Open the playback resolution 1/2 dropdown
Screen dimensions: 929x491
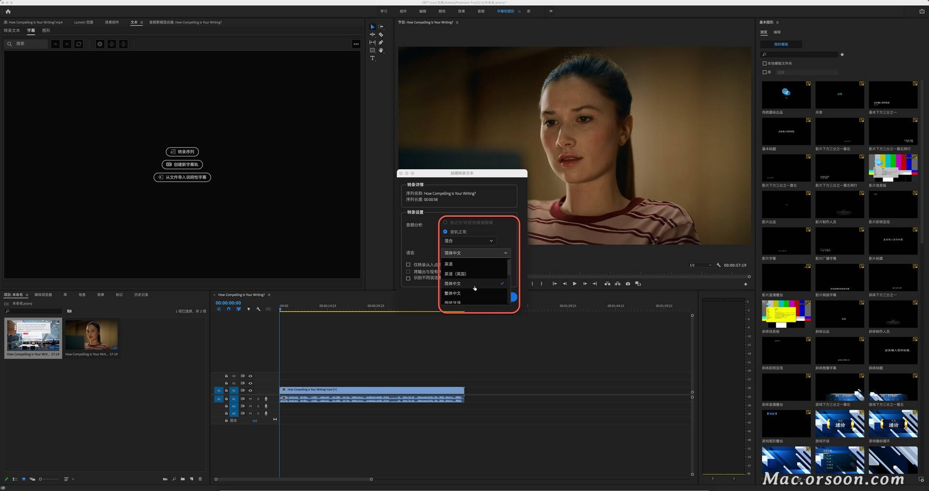point(700,265)
